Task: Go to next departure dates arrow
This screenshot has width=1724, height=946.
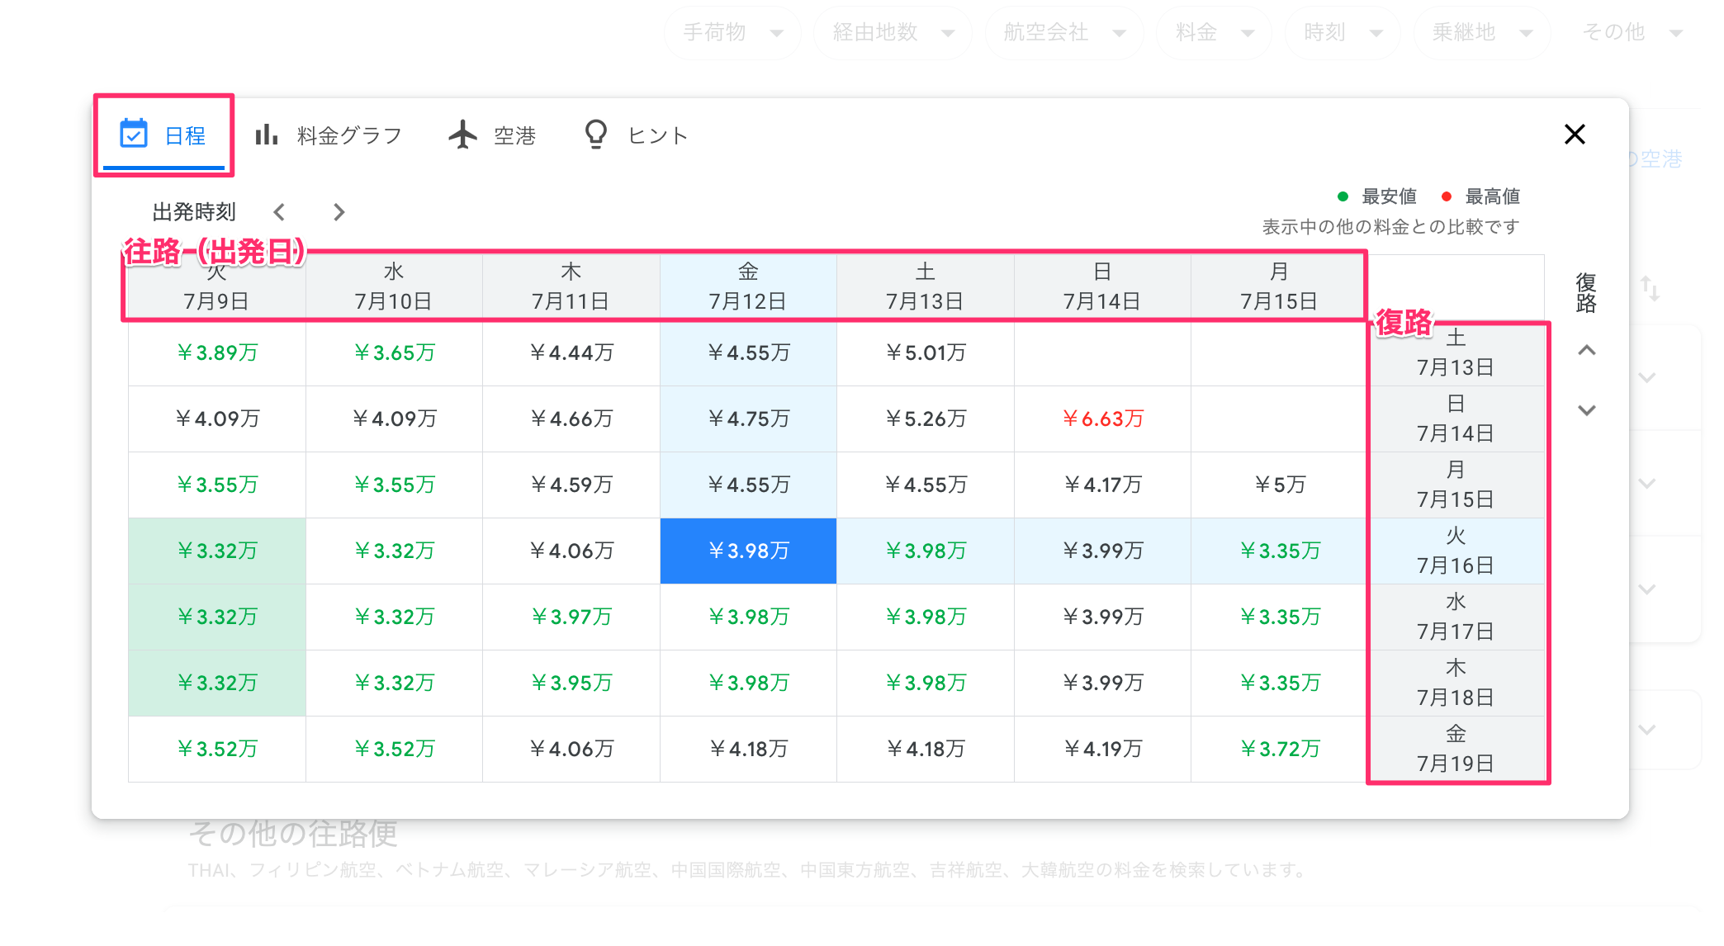Action: (339, 212)
